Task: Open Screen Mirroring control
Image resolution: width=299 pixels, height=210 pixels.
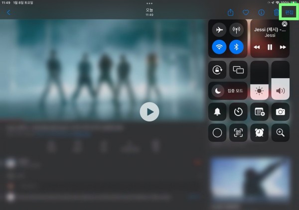Action: tap(238, 70)
